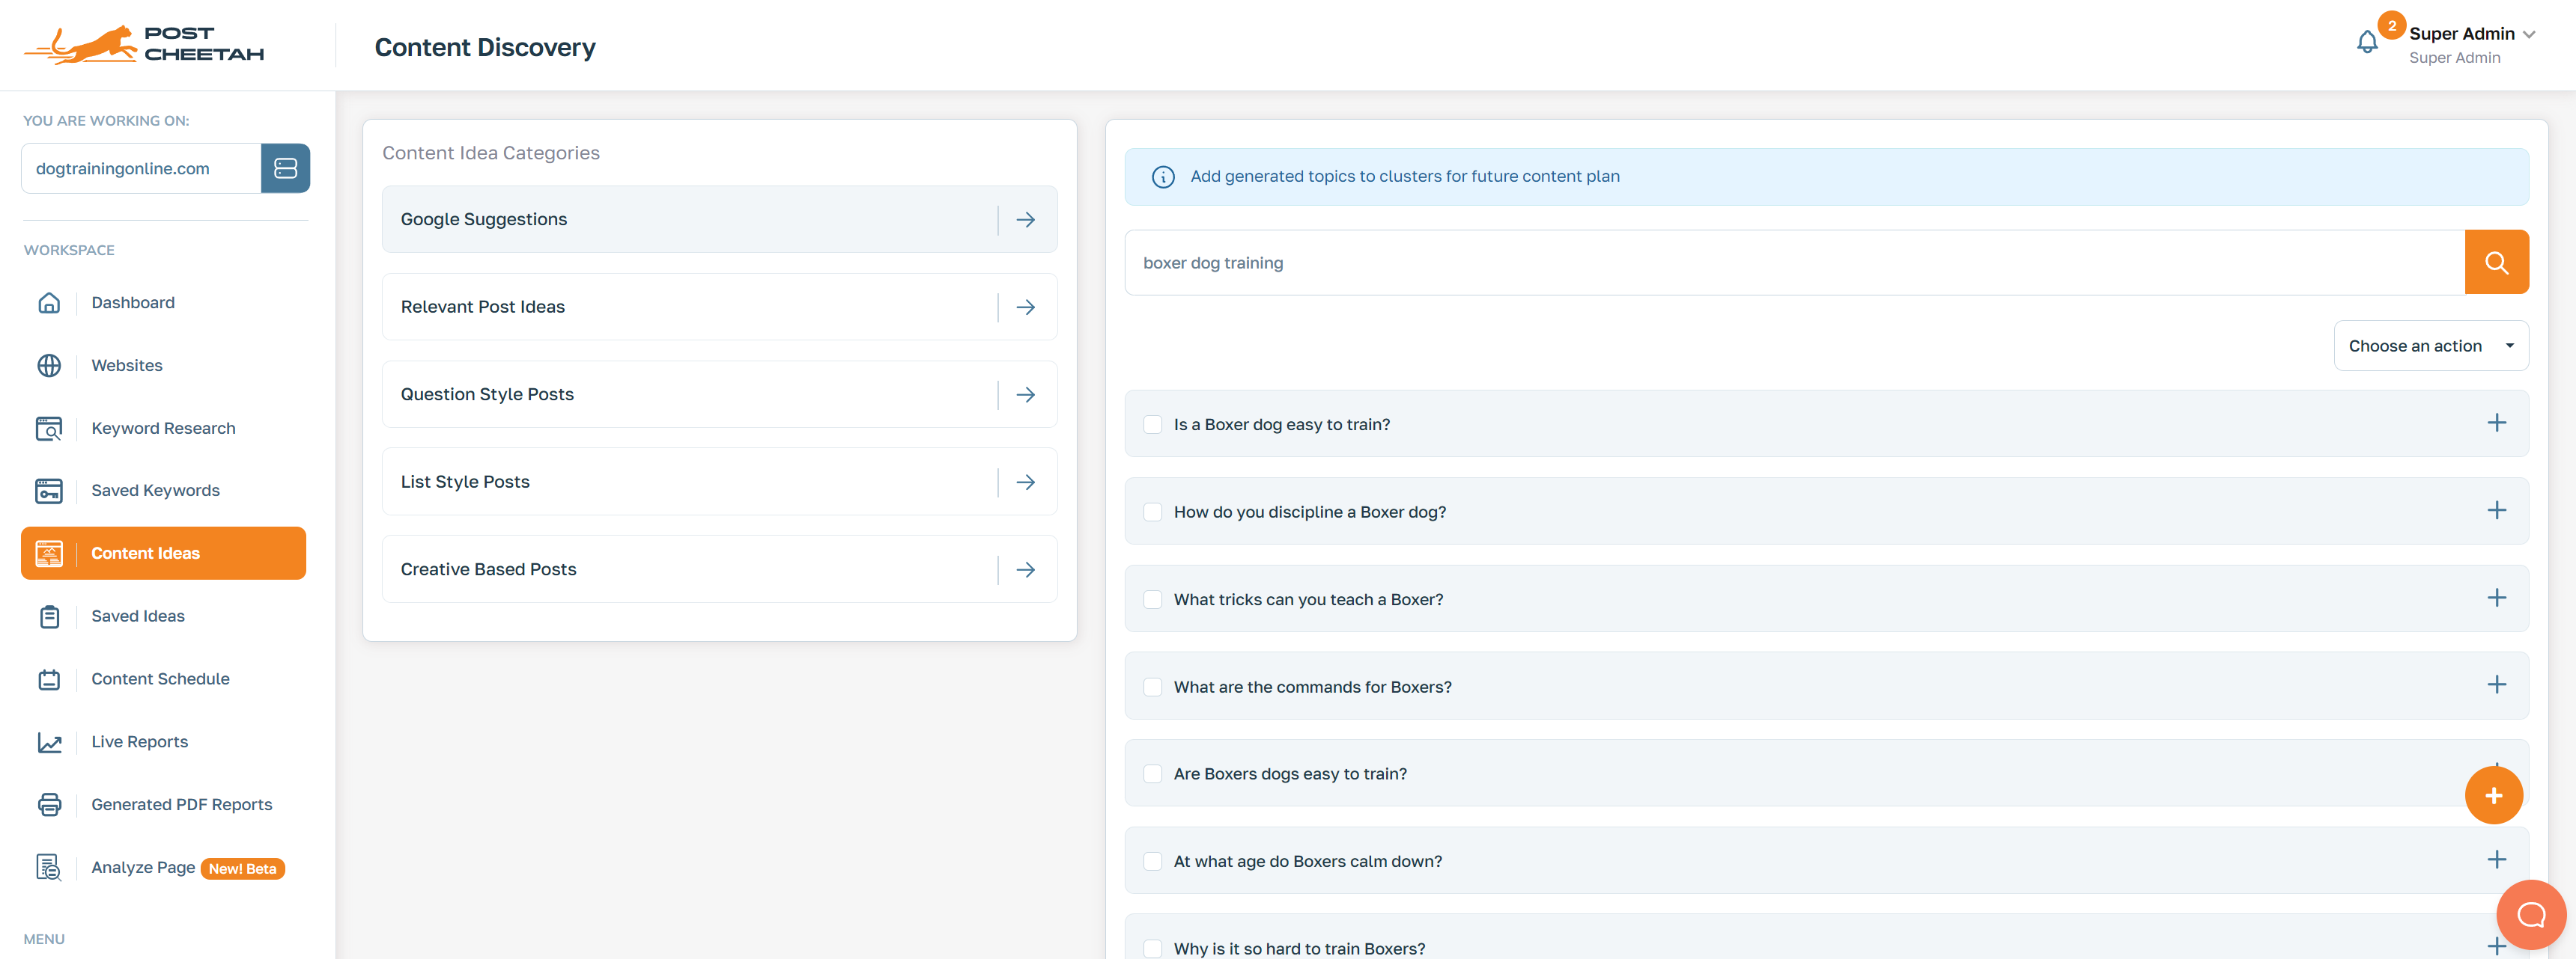Tick the 'What are the commands for Boxers?' checkbox
This screenshot has width=2576, height=959.
(x=1153, y=687)
